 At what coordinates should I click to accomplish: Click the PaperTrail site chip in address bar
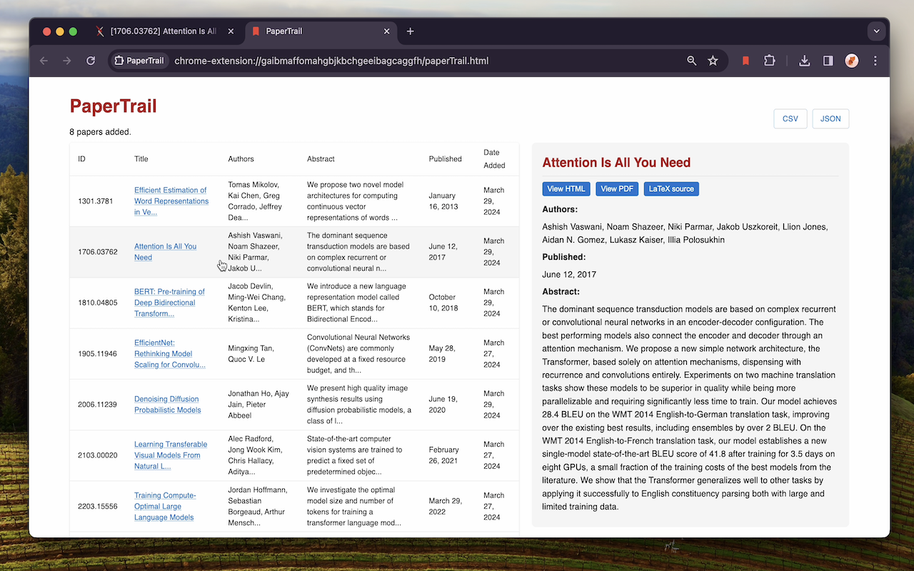pyautogui.click(x=139, y=61)
